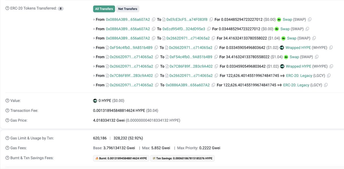Open ERC-20: Legacy link, row from 0x7C86F89f
The width and height of the screenshot is (344, 169).
(x=299, y=76)
